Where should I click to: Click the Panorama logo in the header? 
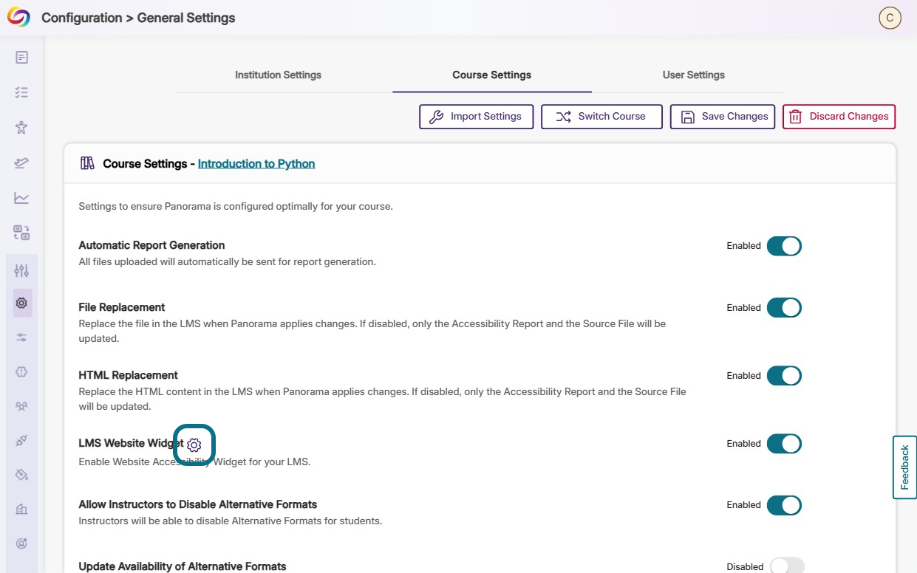point(18,18)
